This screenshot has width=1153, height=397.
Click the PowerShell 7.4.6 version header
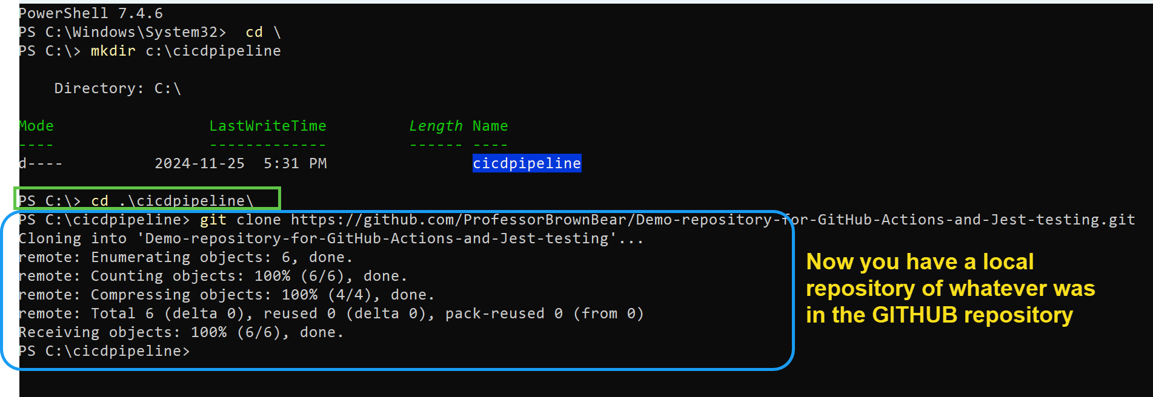point(90,13)
